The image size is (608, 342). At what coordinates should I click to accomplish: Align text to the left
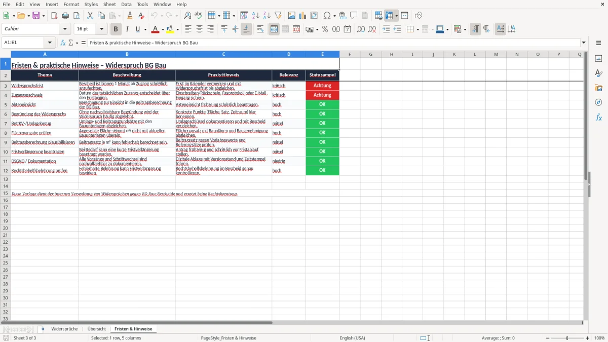point(188,29)
